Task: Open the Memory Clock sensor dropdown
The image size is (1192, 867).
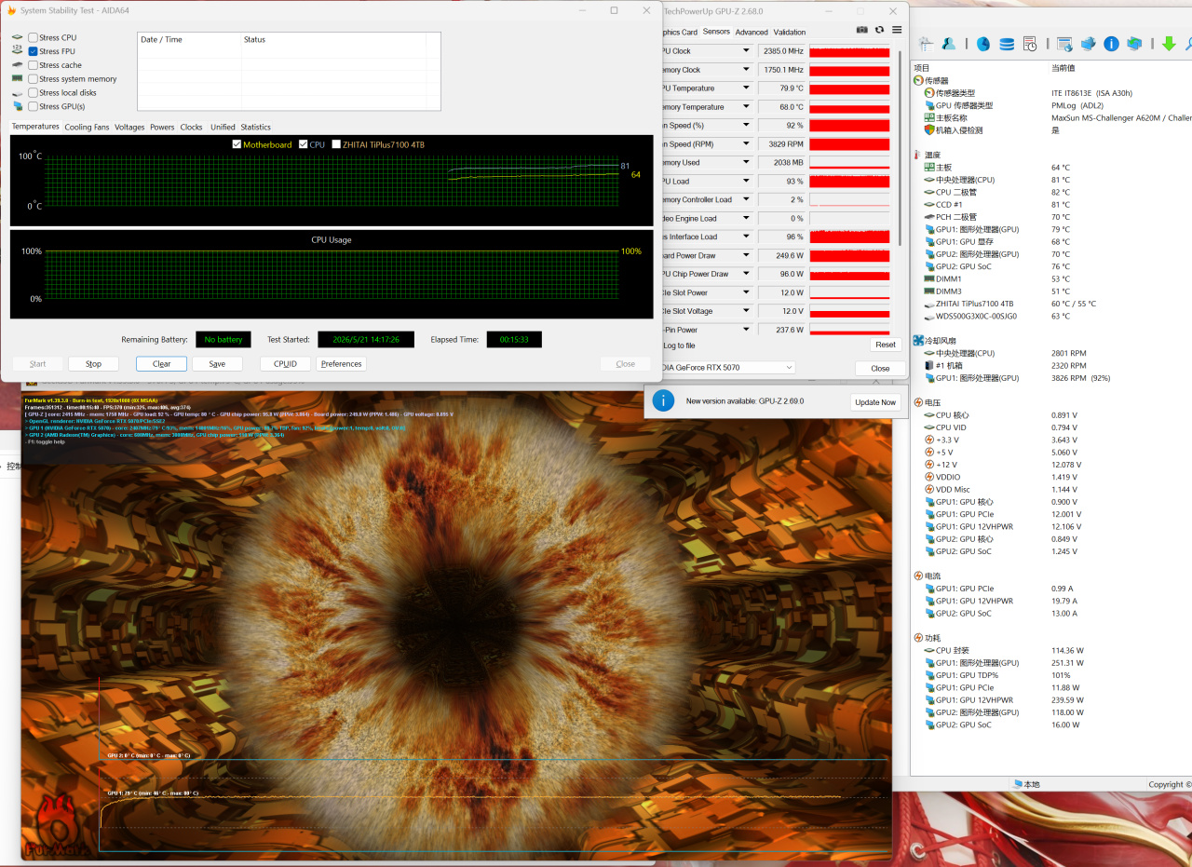Action: point(745,70)
